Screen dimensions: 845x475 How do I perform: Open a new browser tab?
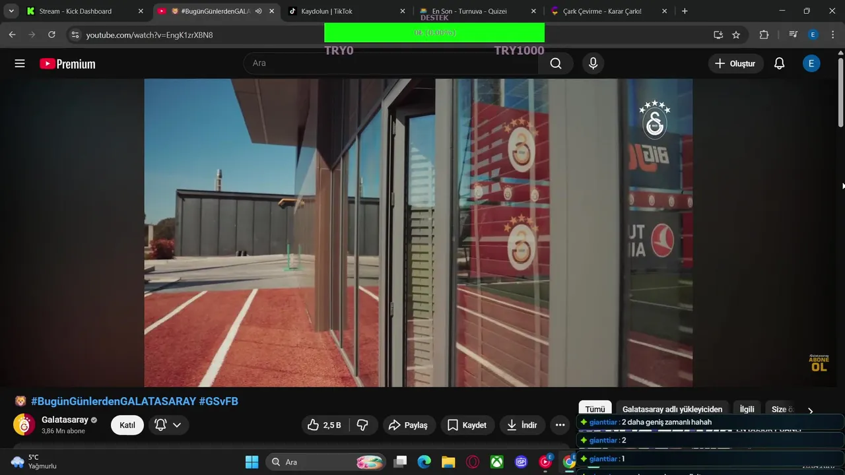click(x=685, y=11)
